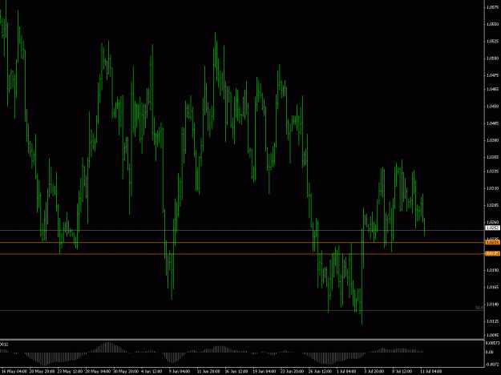
Task: Click the 1.0430 price scale label
Action: [x=492, y=106]
